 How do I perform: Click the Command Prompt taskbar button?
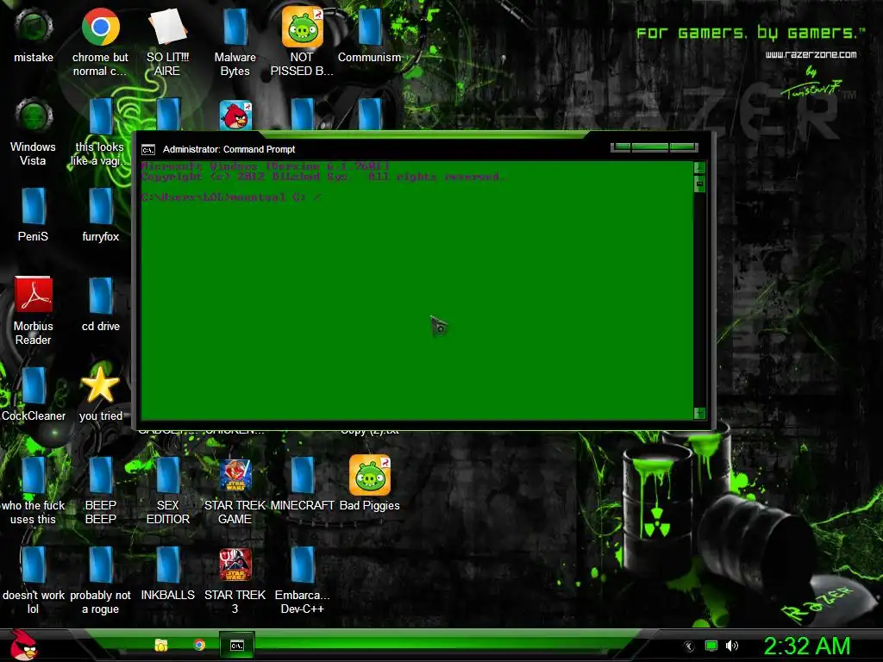[x=237, y=645]
